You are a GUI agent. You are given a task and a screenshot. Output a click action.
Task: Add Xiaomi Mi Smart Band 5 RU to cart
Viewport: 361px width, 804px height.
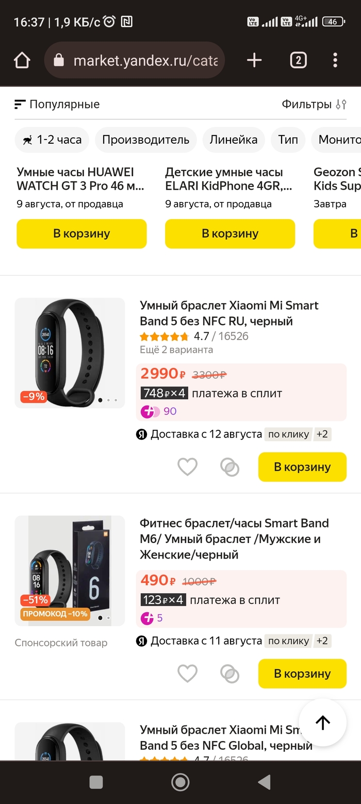[x=302, y=467]
